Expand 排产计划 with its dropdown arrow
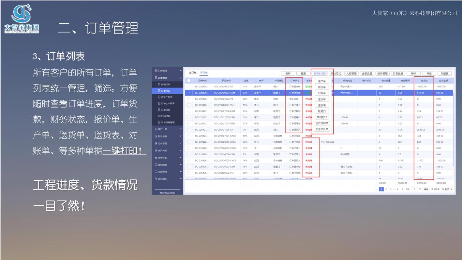 pos(181,129)
